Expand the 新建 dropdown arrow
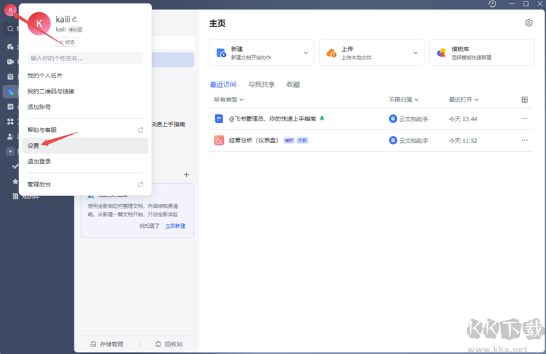Screen dimensions: 546x354 304,52
